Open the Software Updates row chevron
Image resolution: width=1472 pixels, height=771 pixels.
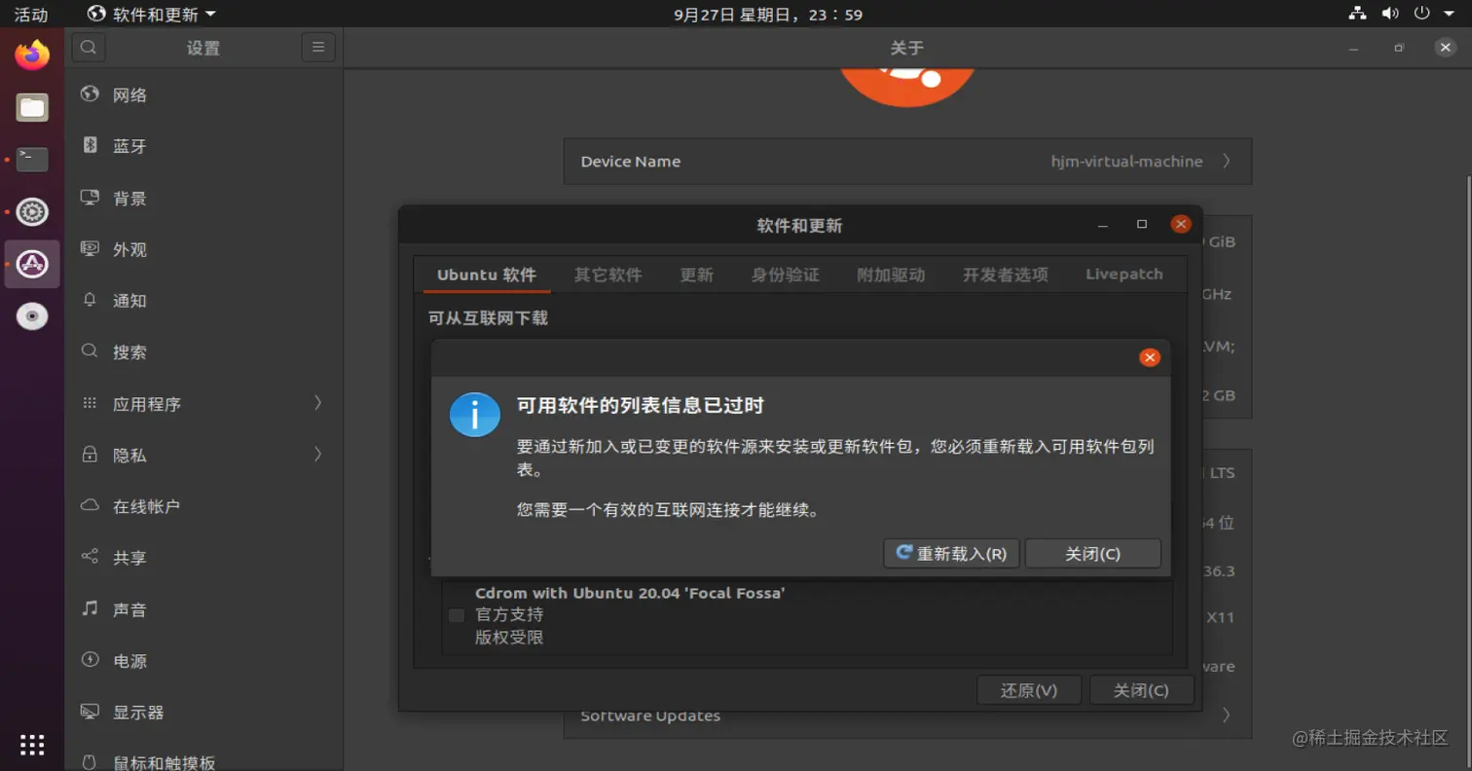coord(1226,716)
